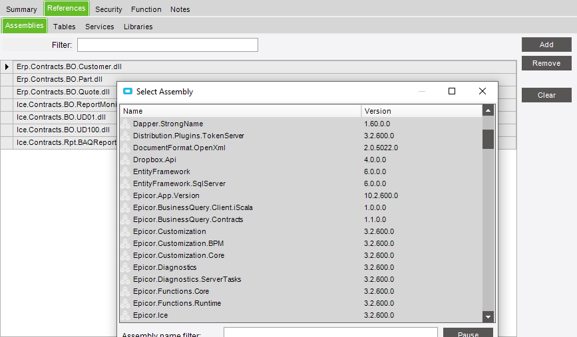Select Ice.Contracts.BO.UD100.dll row
Screen dimensions: 577x337
[63, 130]
